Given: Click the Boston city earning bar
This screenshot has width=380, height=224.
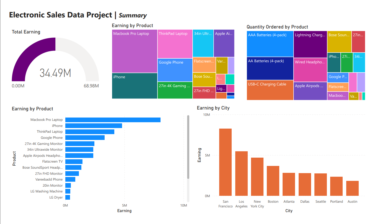Looking at the screenshot, I should coord(273,181).
